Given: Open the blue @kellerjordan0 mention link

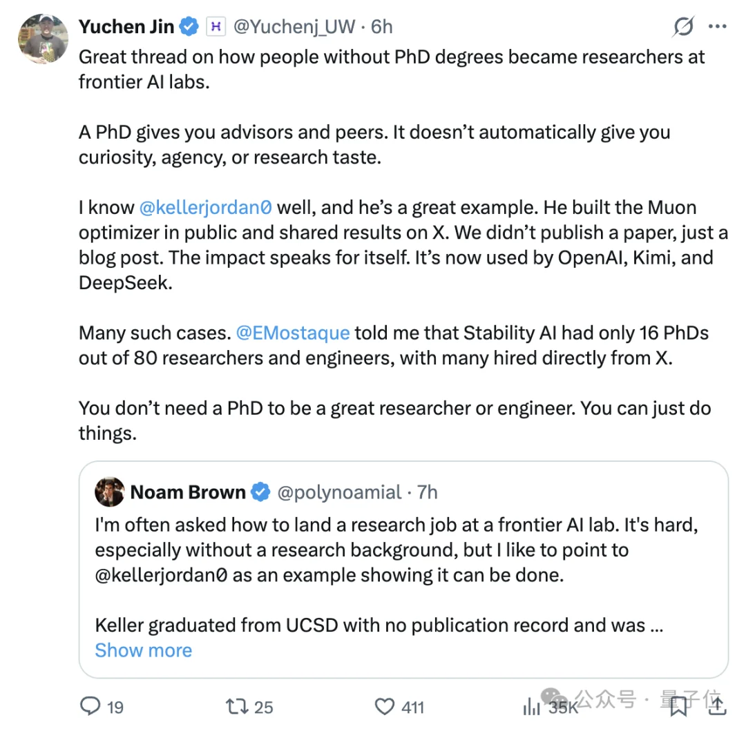Looking at the screenshot, I should [x=206, y=207].
